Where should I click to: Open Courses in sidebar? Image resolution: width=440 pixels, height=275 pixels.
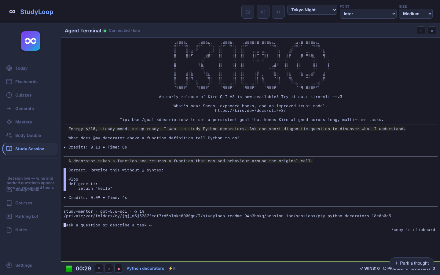tap(30, 203)
